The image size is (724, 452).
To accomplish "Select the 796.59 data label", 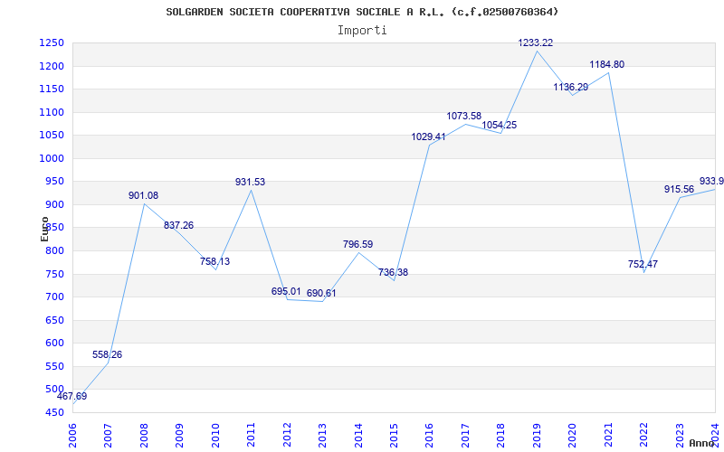I will [x=357, y=244].
